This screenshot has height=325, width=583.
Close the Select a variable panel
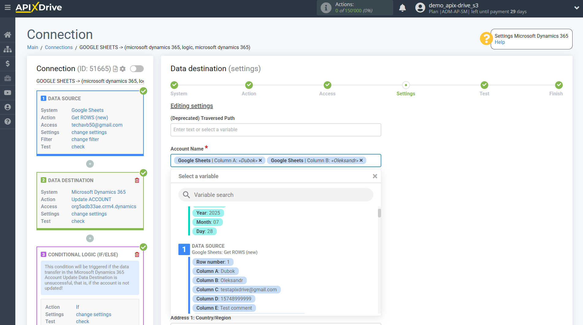[x=375, y=176]
